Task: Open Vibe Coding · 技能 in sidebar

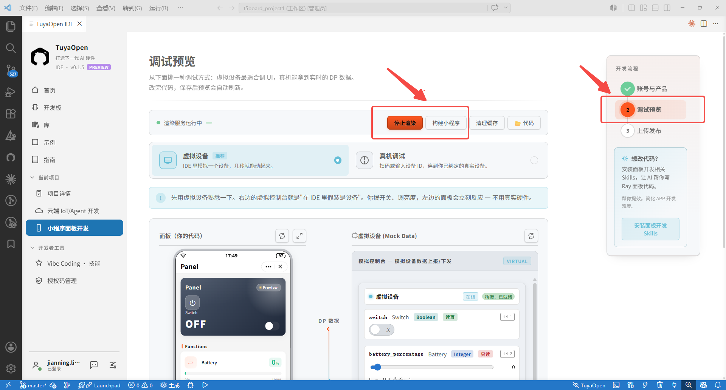Action: tap(74, 263)
